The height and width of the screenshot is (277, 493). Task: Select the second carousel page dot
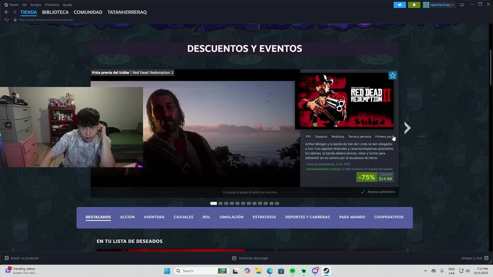coord(220,204)
